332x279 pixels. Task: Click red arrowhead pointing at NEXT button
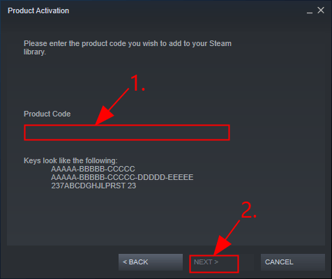tap(222, 246)
